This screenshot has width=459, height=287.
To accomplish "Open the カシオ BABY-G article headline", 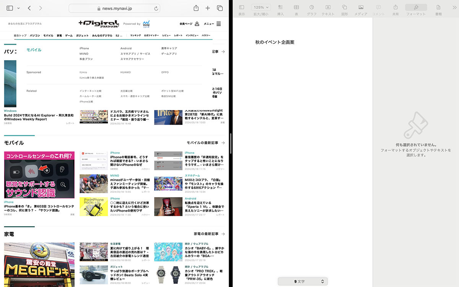I will pos(205,253).
